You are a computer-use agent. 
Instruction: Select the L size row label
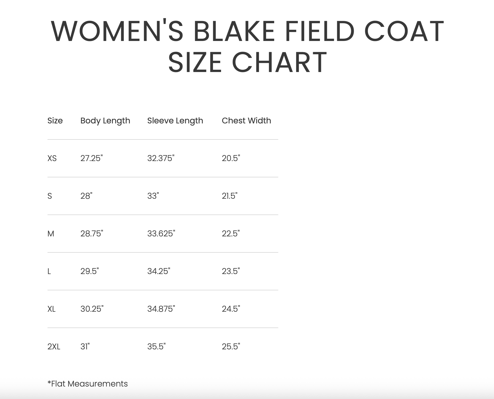pyautogui.click(x=49, y=271)
